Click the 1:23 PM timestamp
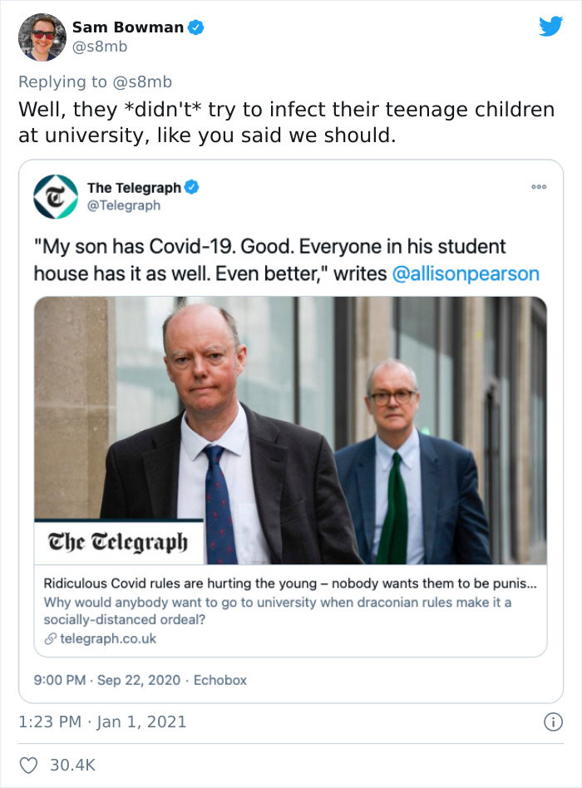Screen dimensions: 582x788 point(46,722)
